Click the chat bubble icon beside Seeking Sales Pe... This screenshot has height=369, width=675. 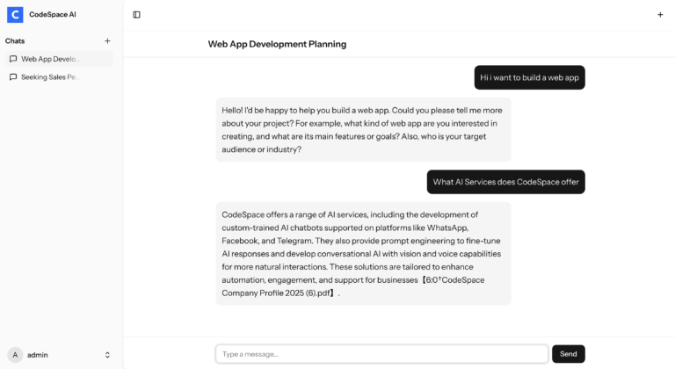13,77
